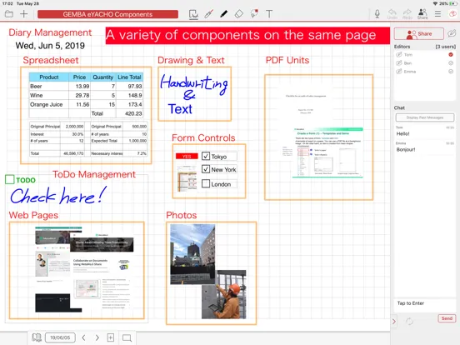
Task: Select the city skyline photo
Action: click(x=192, y=254)
